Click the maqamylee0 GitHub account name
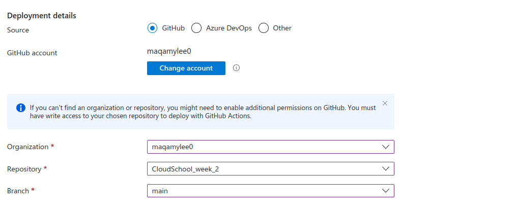Screen dimensions: 516x211 pos(169,51)
